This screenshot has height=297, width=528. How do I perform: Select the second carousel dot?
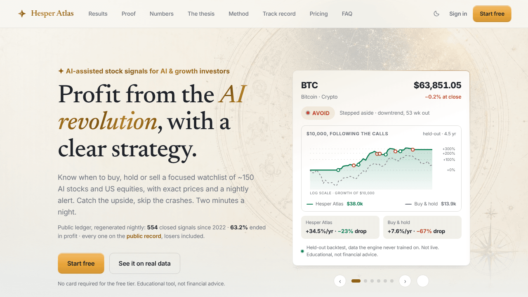click(365, 281)
